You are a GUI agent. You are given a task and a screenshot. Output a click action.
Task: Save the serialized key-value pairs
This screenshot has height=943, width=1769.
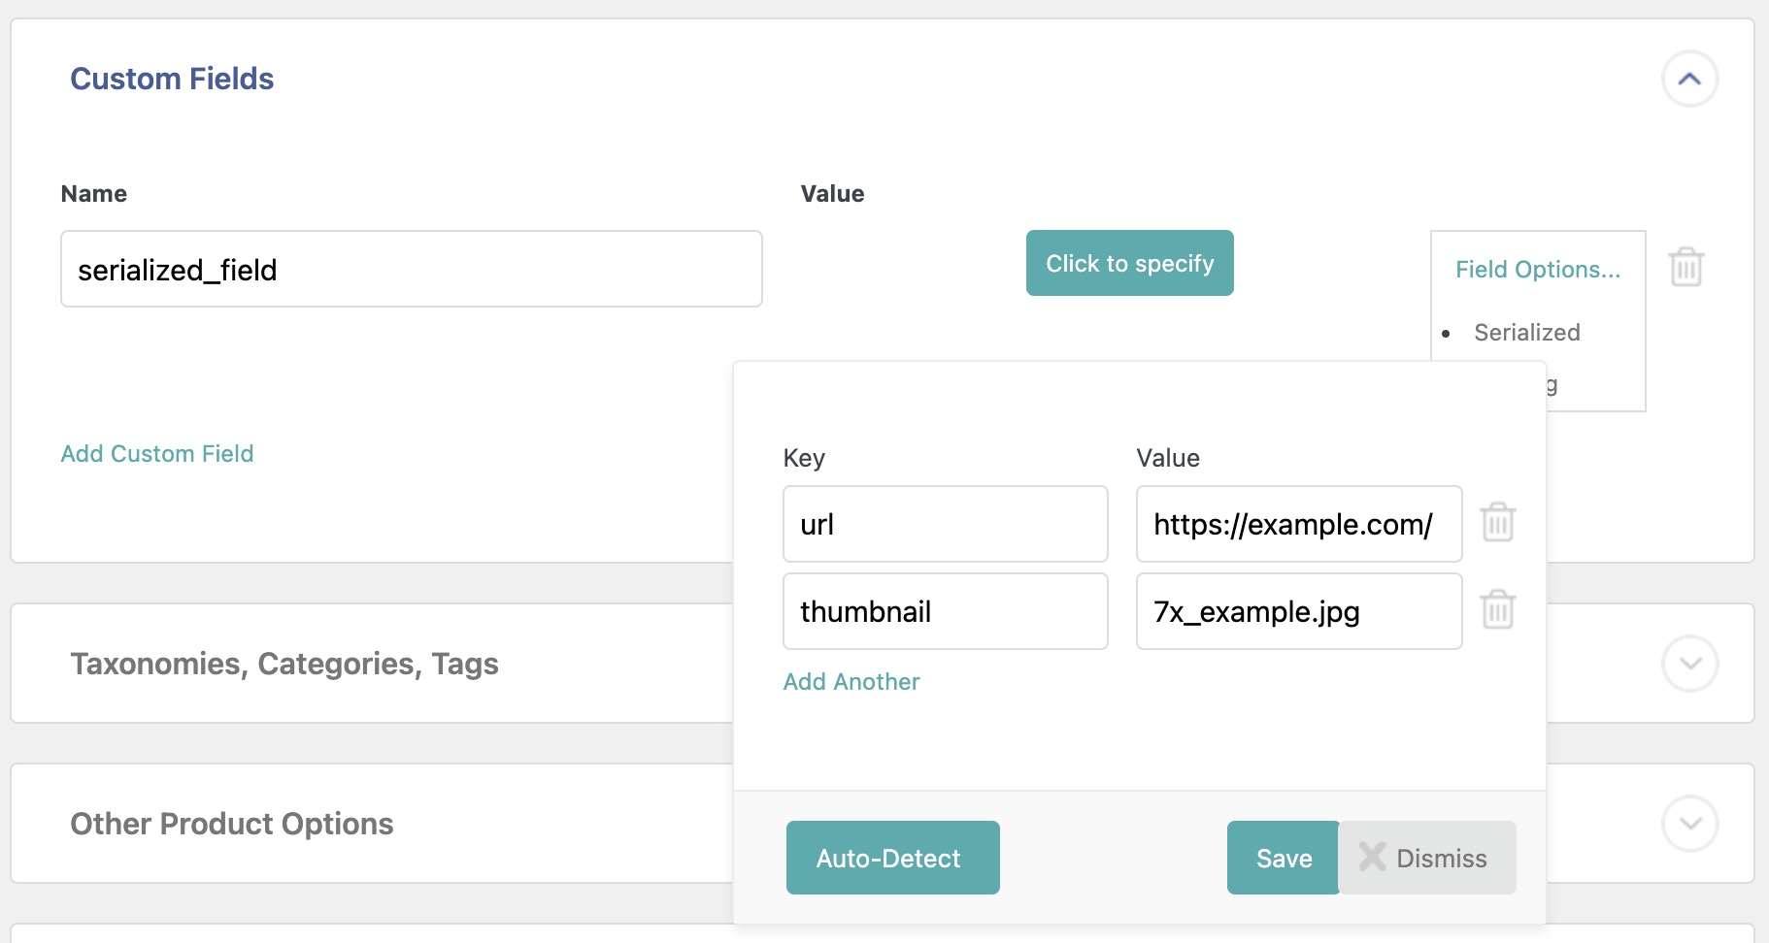click(x=1283, y=858)
